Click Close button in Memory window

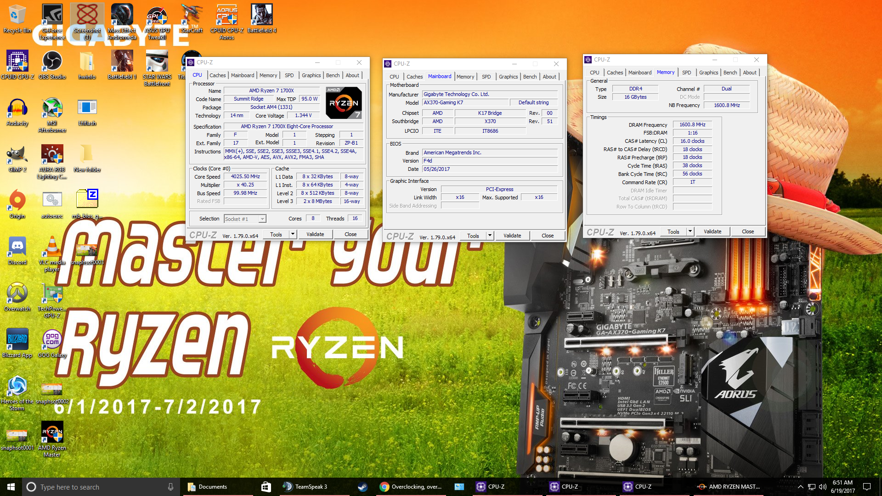748,231
